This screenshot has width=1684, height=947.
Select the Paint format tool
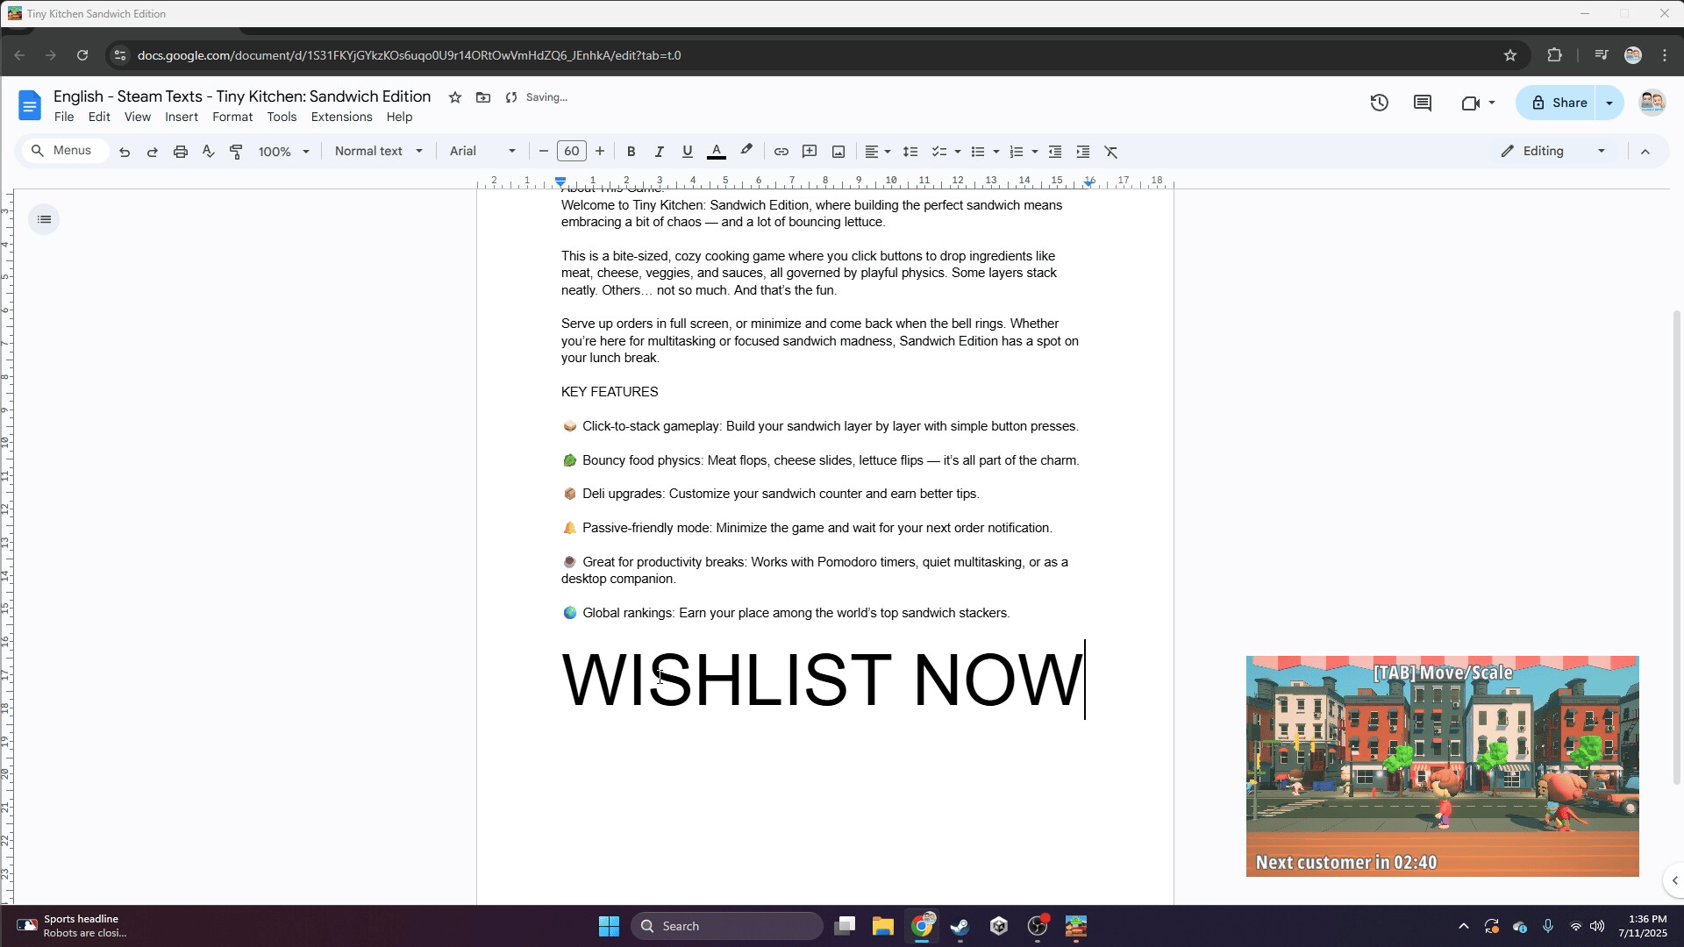coord(236,152)
